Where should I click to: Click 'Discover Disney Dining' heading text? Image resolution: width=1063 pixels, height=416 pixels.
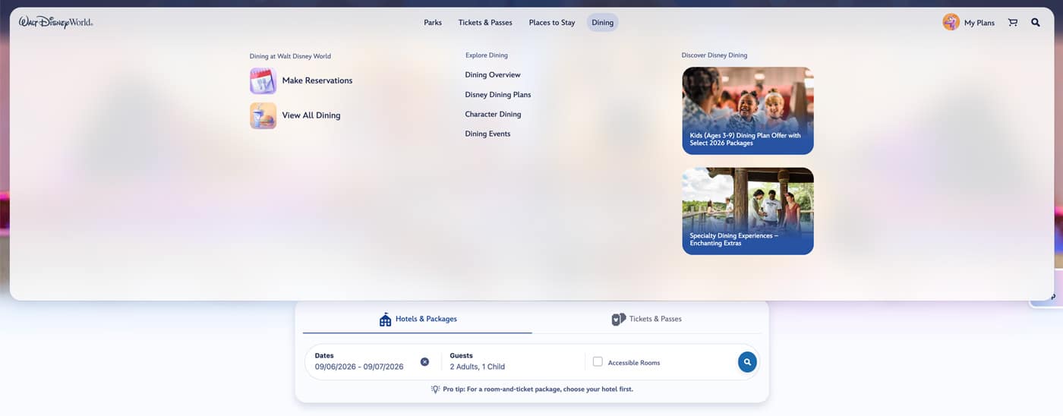(714, 55)
